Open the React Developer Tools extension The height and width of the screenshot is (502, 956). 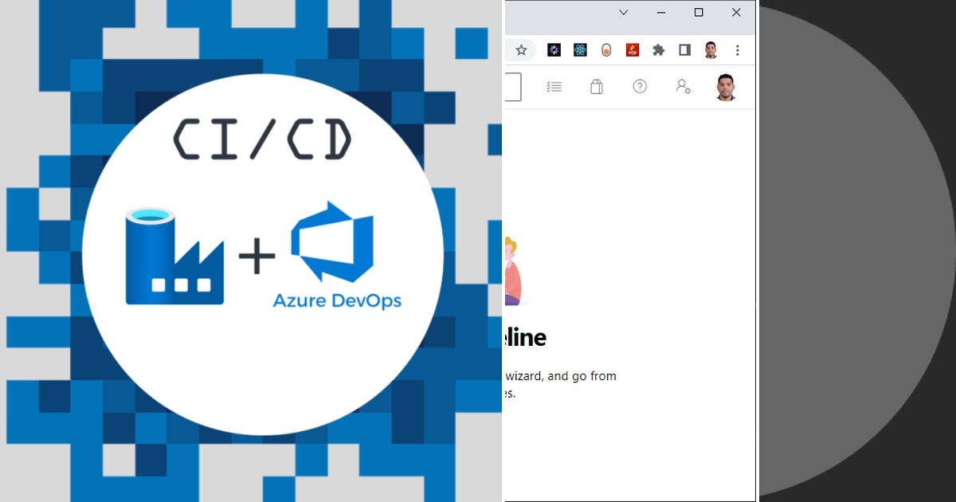[579, 50]
